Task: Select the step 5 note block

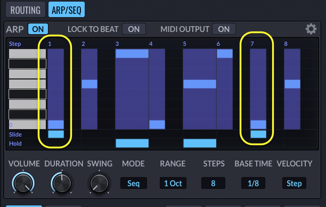Action: (200, 84)
